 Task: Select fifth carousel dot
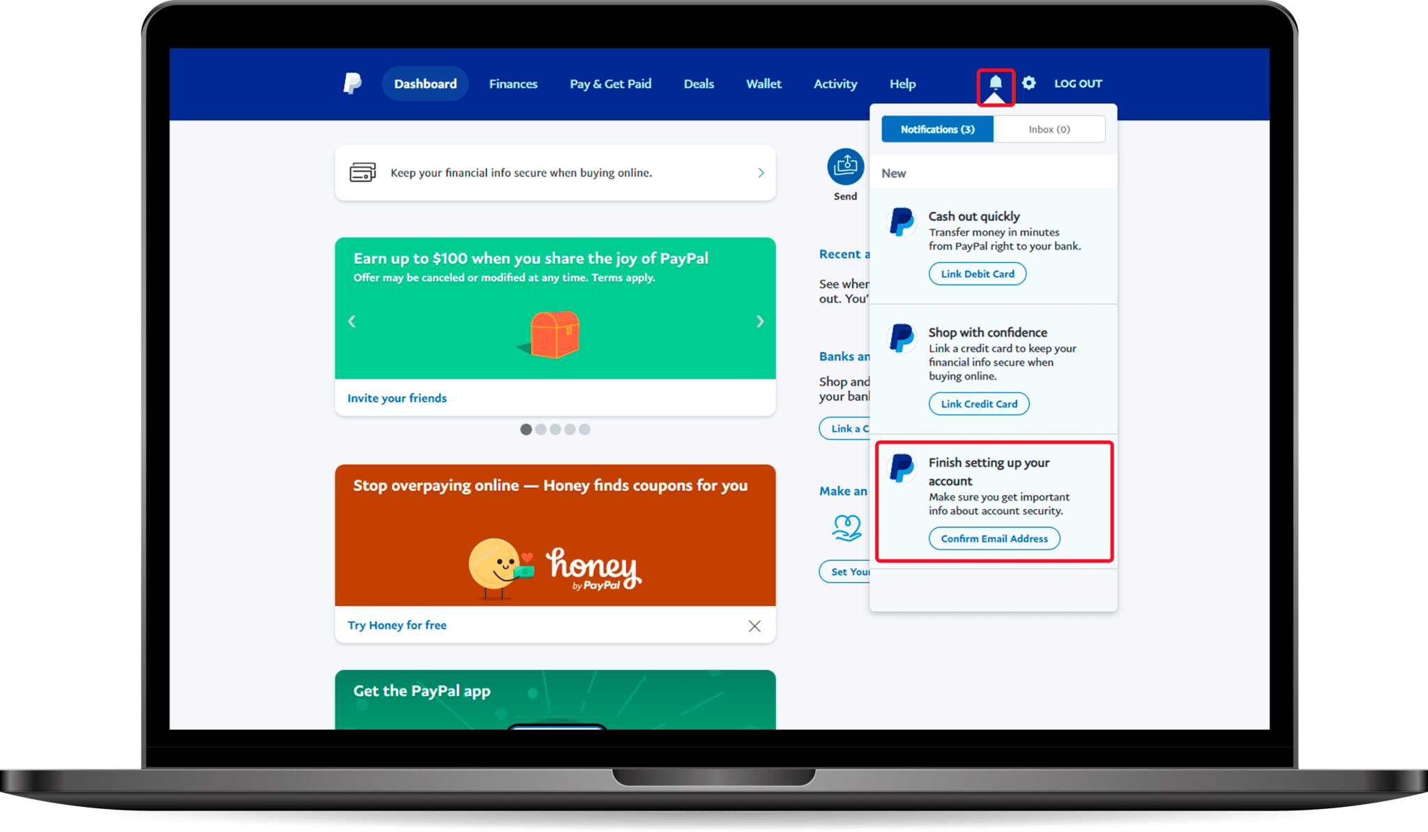click(x=584, y=430)
